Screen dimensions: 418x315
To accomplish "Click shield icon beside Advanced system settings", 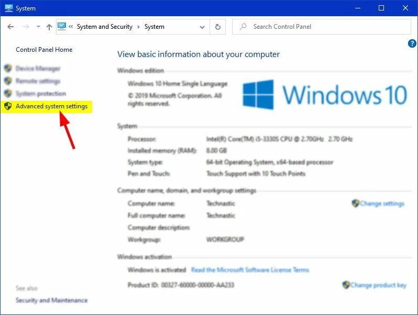I will coord(8,106).
